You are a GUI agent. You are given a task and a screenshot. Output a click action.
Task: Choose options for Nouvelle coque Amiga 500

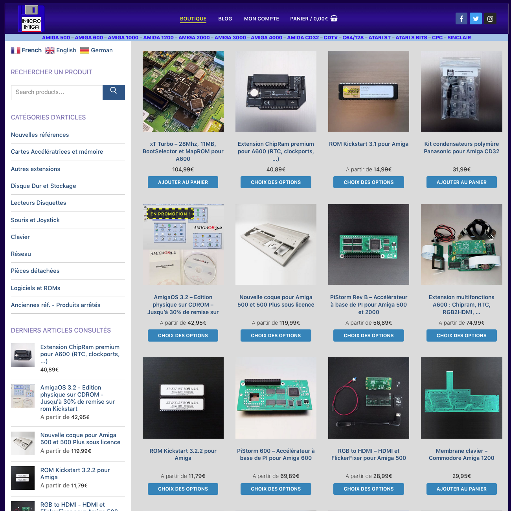pyautogui.click(x=276, y=336)
